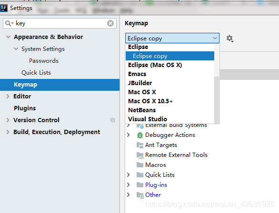Image resolution: width=279 pixels, height=213 pixels.
Task: Expand the Other keymap node
Action: [x=129, y=195]
